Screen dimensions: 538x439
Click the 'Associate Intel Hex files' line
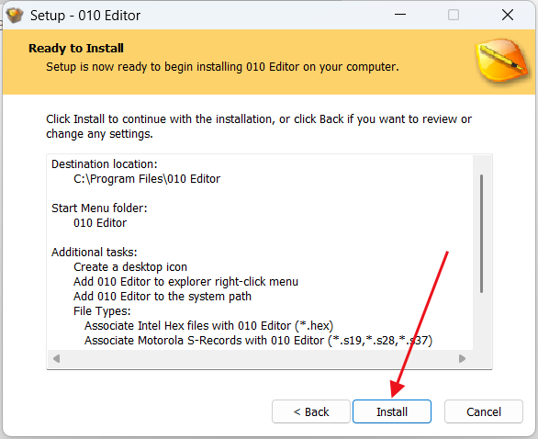(209, 326)
